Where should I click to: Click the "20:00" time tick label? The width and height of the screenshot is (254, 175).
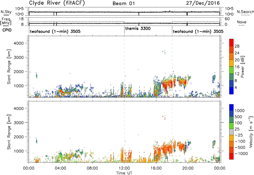[188, 168]
